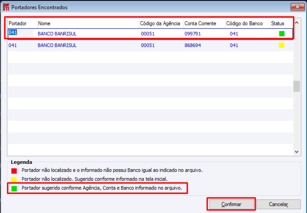Click the red legend color square
This screenshot has width=307, height=213.
(x=14, y=171)
